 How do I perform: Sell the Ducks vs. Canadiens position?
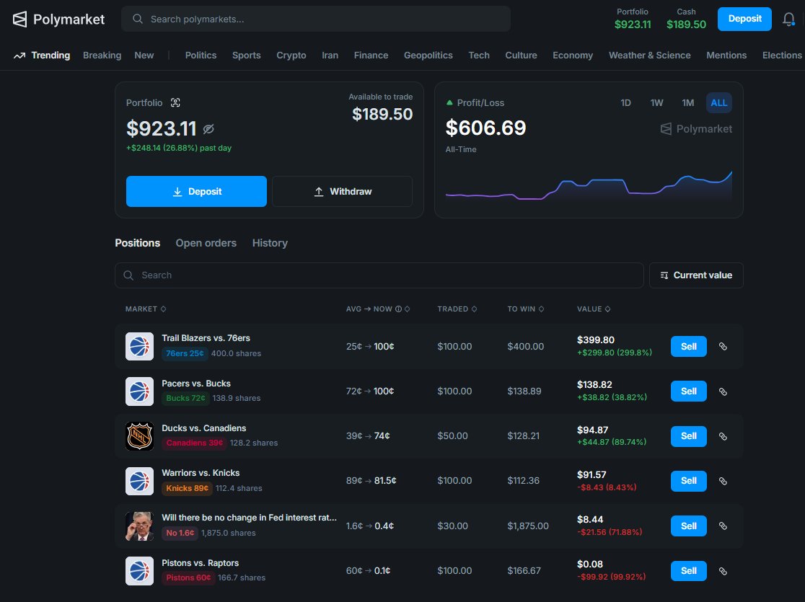pyautogui.click(x=688, y=436)
